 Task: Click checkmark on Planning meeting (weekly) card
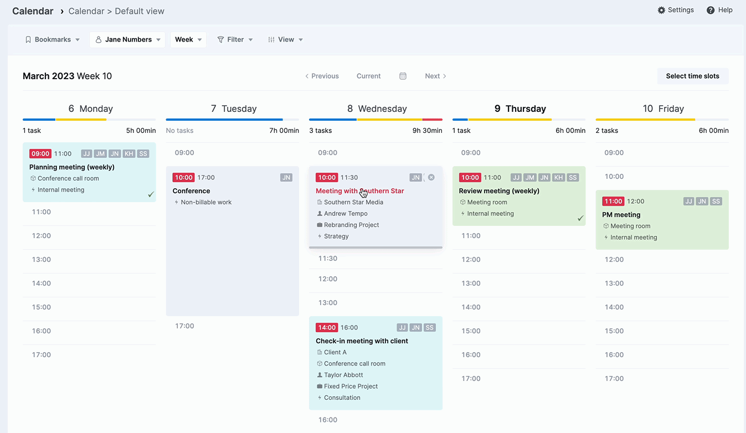[151, 194]
